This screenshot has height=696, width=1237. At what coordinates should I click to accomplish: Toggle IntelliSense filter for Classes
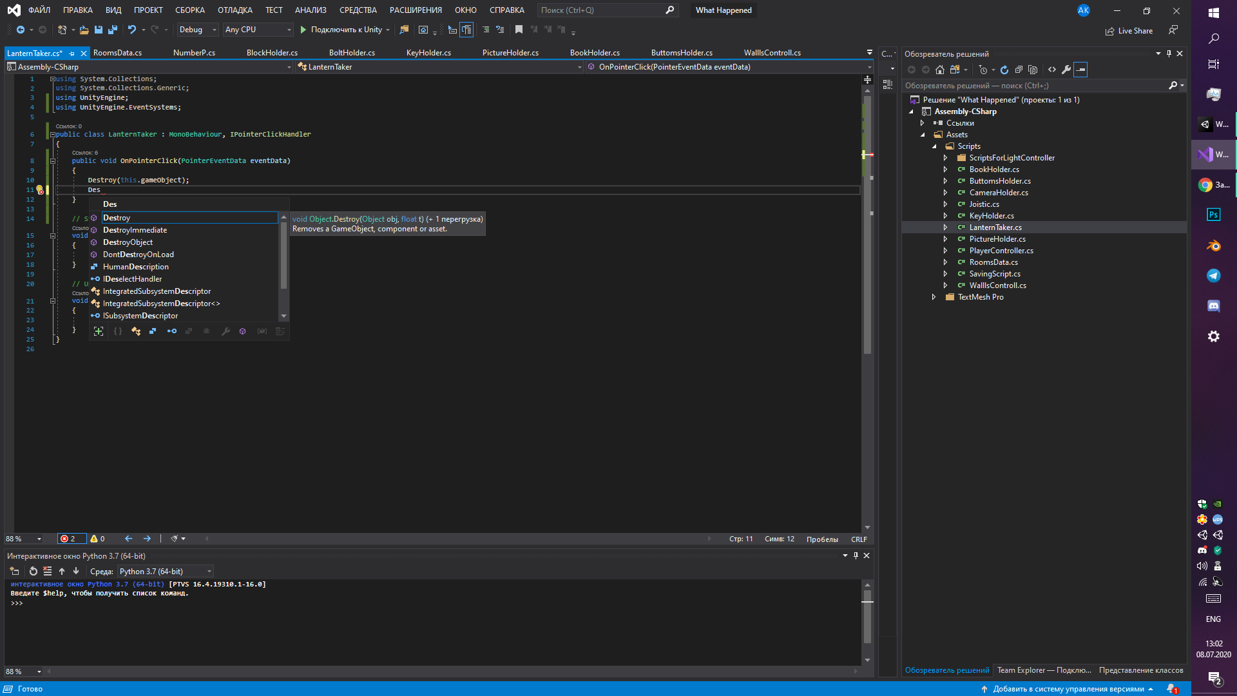[136, 331]
